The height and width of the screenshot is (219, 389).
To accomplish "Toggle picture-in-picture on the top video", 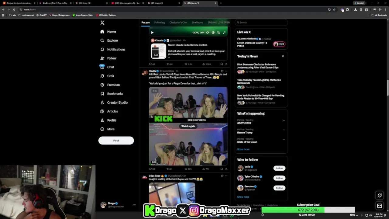I will [219, 33].
